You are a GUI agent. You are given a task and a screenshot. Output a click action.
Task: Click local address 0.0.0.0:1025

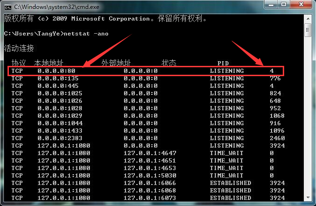pyautogui.click(x=60, y=93)
